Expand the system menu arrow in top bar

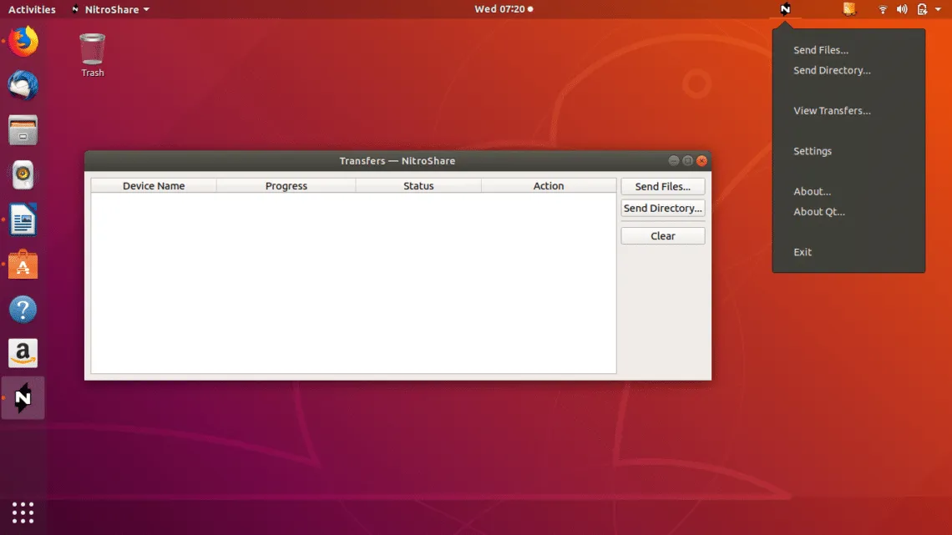click(x=938, y=10)
